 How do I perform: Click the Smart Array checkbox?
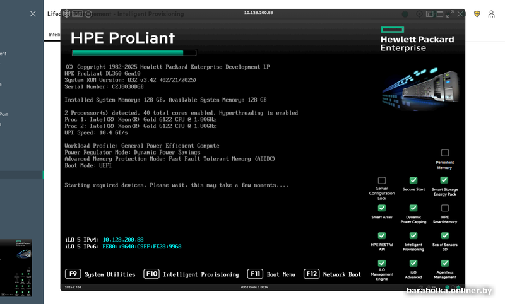382,208
